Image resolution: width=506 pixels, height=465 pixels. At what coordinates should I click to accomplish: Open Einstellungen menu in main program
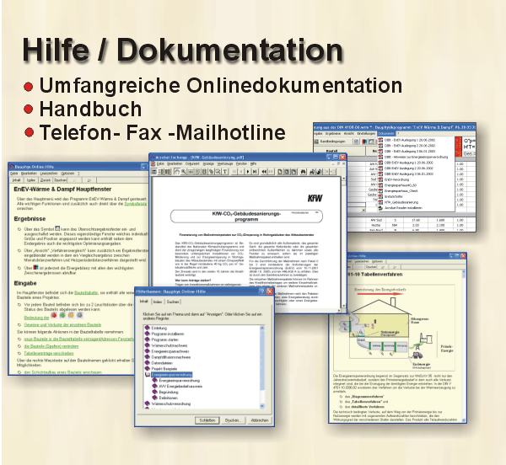tap(366, 133)
